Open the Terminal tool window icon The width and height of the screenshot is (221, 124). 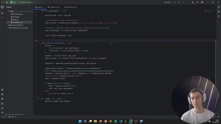tap(2, 104)
